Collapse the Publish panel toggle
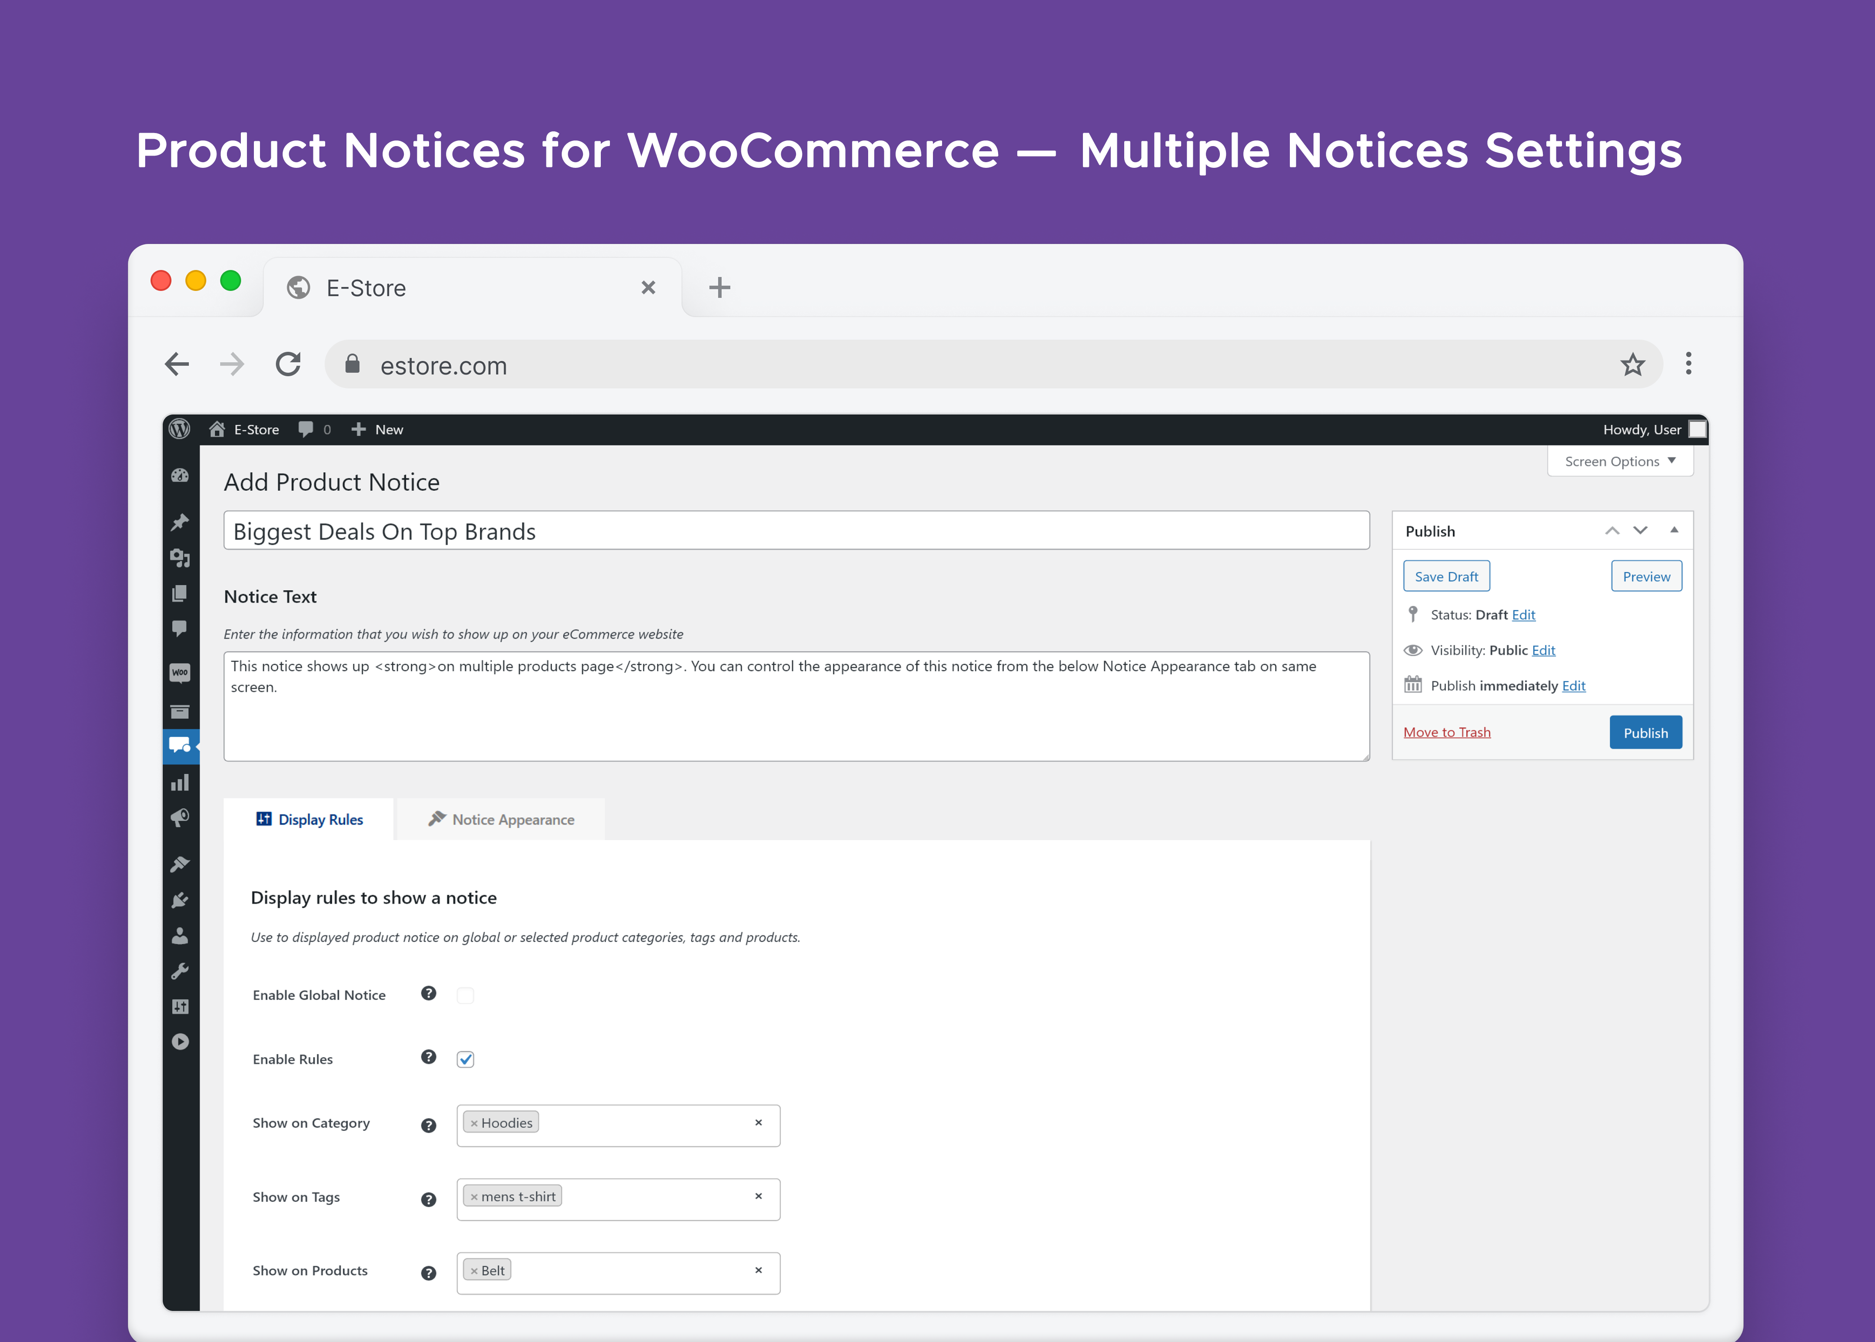This screenshot has height=1342, width=1875. coord(1674,530)
